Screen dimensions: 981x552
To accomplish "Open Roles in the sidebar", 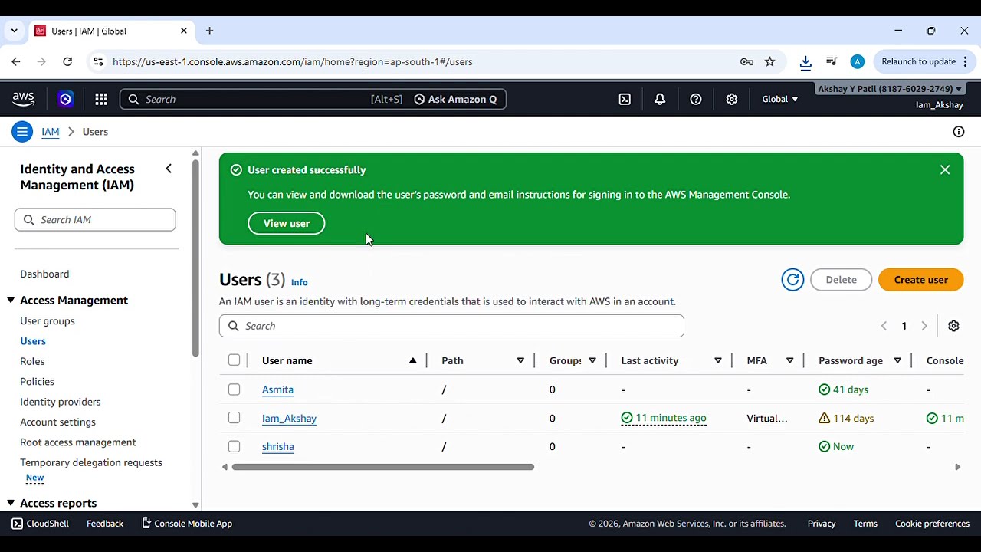I will [x=32, y=361].
